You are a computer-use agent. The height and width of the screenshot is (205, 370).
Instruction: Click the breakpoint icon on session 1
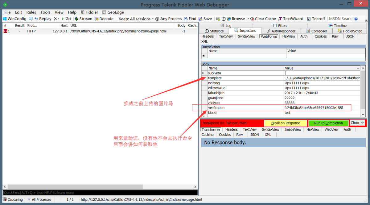pyautogui.click(x=5, y=31)
